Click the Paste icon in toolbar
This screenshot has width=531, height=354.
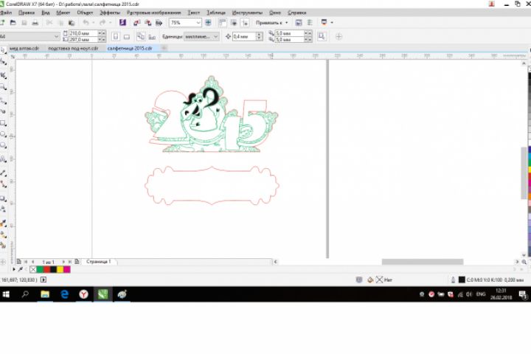point(72,23)
